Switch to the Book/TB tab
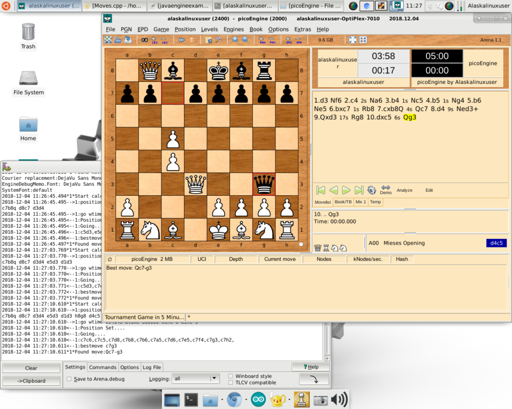Viewport: 512px width, 409px height. (343, 202)
